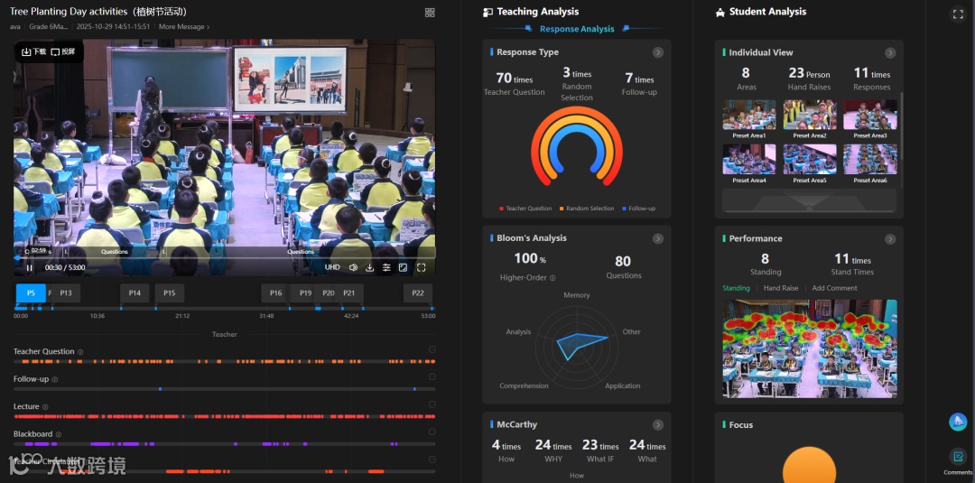The width and height of the screenshot is (975, 483).
Task: Toggle picture-in-picture mode in the player
Action: point(403,267)
